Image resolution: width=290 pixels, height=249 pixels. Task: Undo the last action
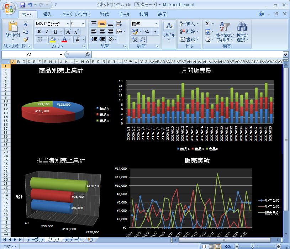coord(30,5)
